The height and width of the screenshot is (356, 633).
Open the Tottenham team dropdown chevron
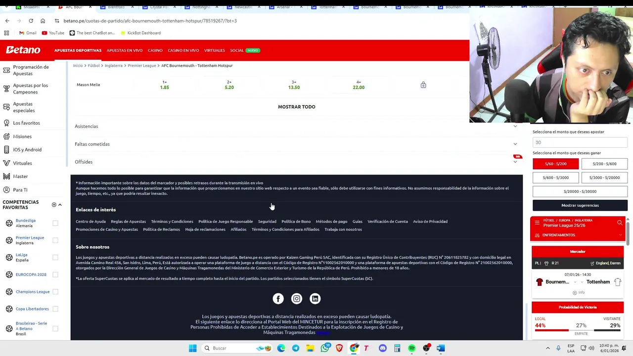(x=582, y=282)
